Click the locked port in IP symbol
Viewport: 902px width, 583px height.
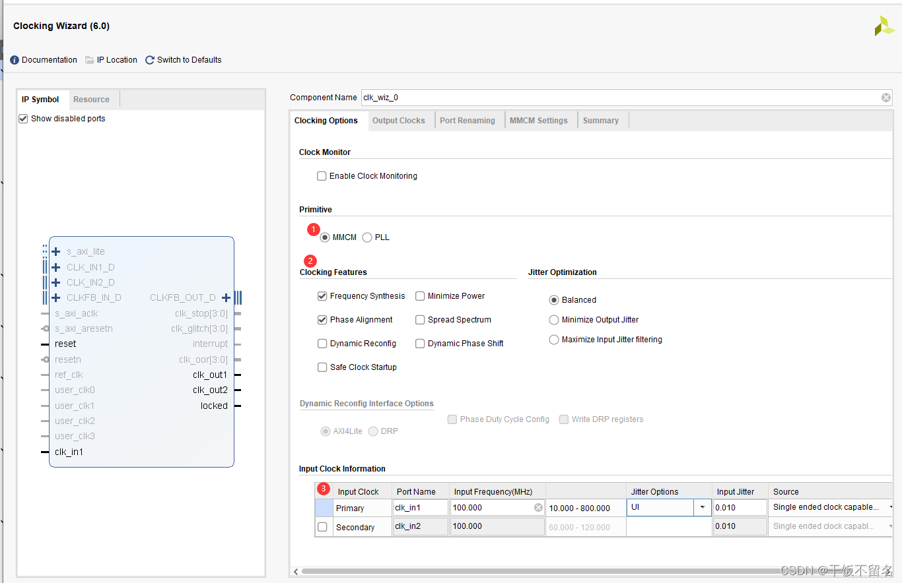(214, 406)
